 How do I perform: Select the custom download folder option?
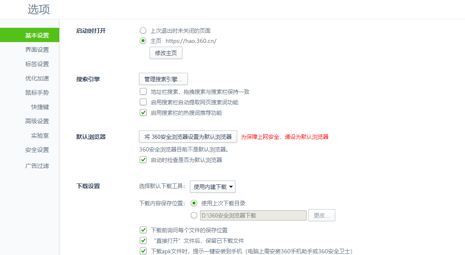(x=194, y=215)
